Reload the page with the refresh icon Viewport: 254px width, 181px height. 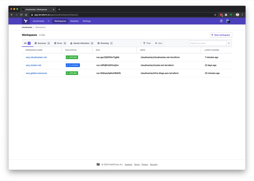(21, 15)
